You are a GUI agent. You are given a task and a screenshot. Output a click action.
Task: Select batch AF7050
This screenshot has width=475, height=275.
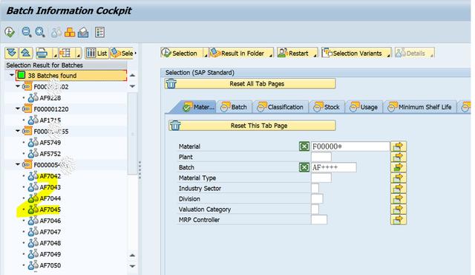coord(50,265)
